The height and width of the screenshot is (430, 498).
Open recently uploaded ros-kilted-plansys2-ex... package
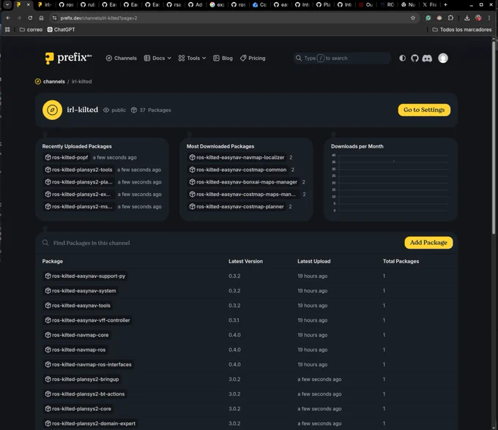78,194
